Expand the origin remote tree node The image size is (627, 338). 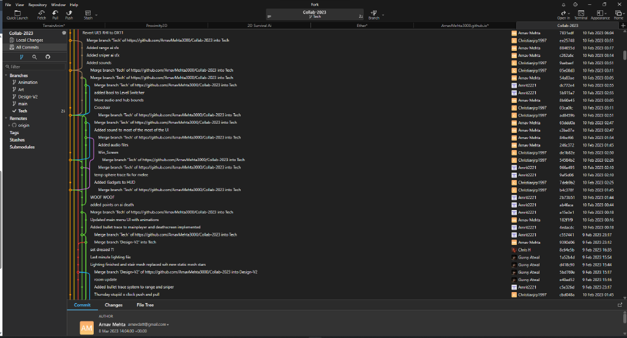coord(9,125)
